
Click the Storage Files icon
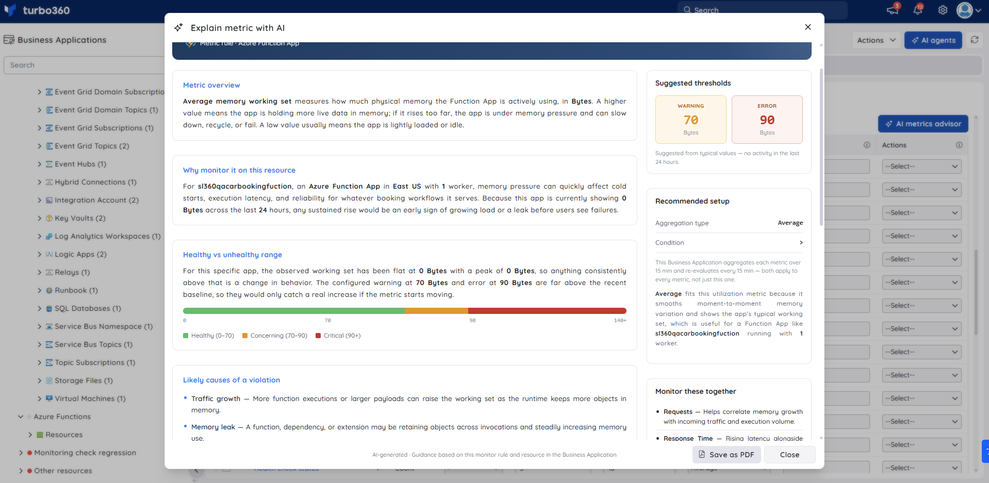click(50, 380)
